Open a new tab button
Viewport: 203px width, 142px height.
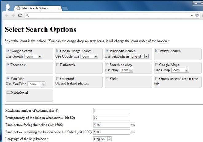(65, 9)
